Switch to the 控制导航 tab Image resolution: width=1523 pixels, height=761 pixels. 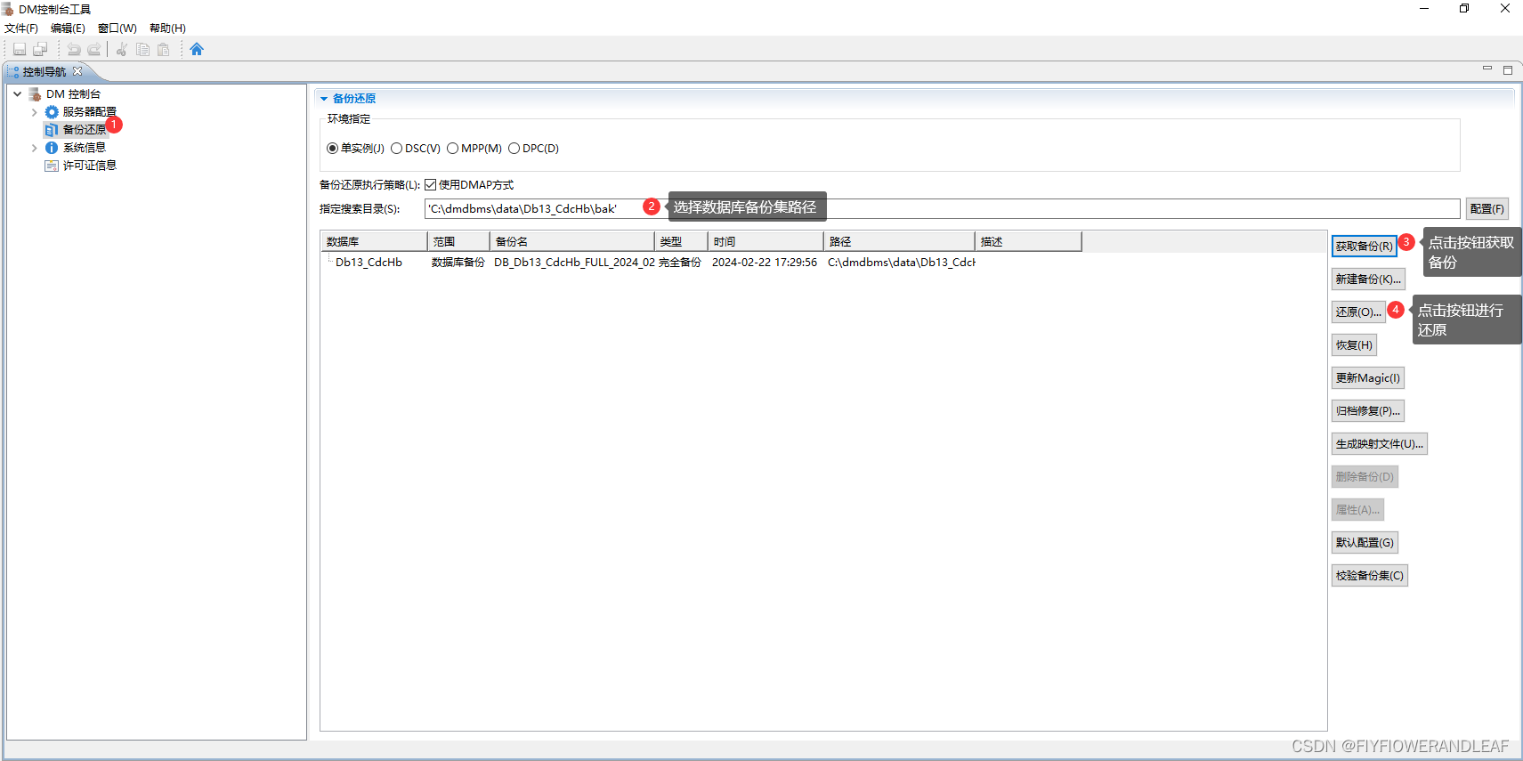(x=45, y=72)
